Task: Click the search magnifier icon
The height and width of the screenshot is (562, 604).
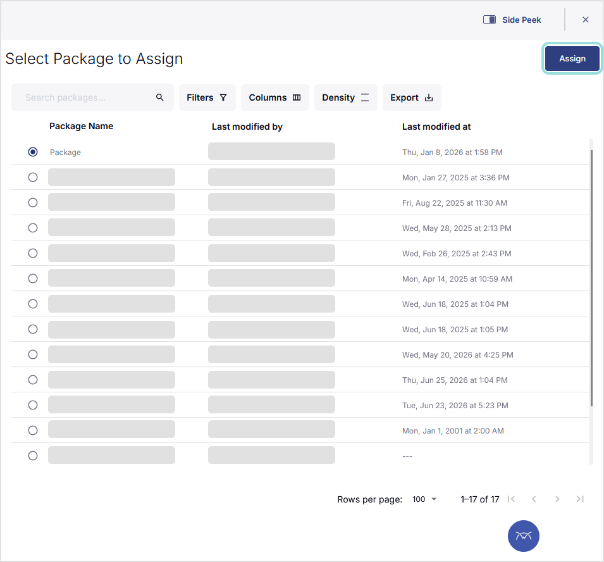Action: (160, 97)
